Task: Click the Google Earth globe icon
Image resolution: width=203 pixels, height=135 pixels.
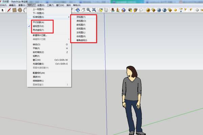Action: (123, 10)
